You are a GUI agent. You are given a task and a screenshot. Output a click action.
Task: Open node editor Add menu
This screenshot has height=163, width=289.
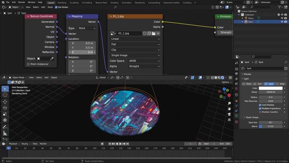43,7
